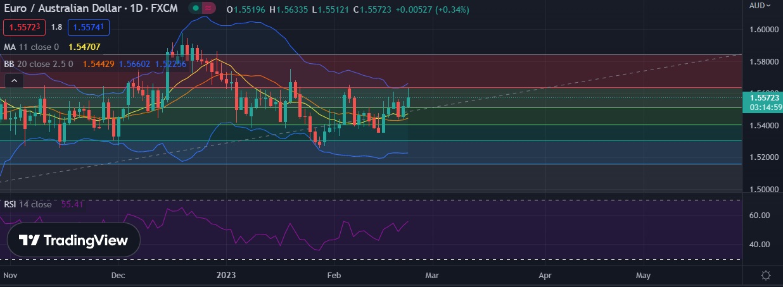Click the 1.60000 level on price scale
The image size is (783, 287).
pyautogui.click(x=763, y=30)
